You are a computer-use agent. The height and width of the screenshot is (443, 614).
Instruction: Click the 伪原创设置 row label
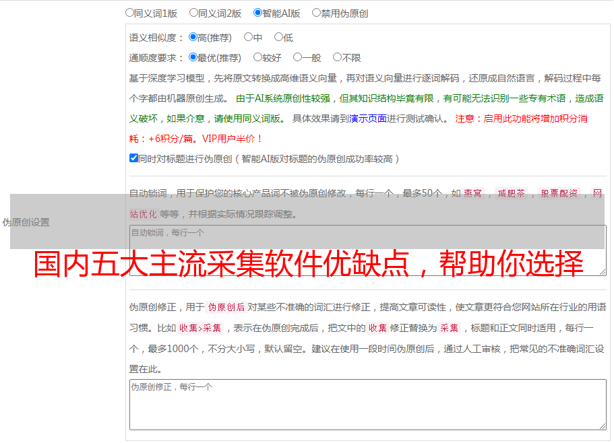click(26, 222)
